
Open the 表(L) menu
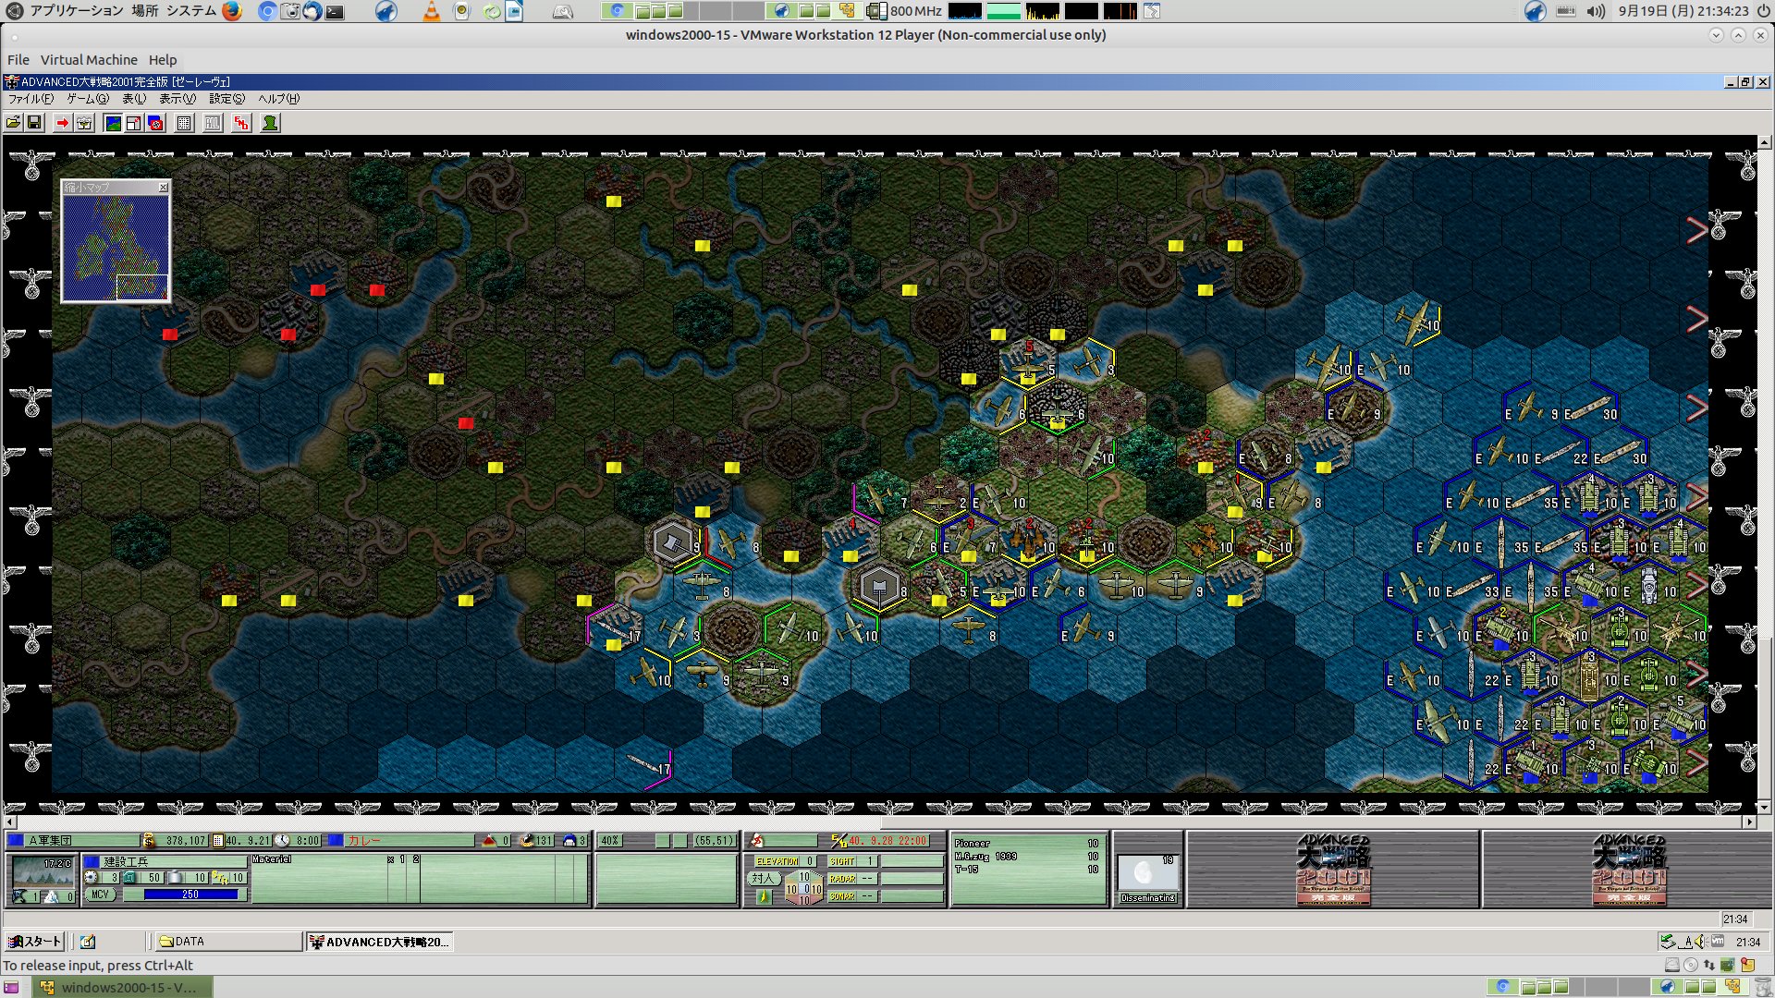click(134, 99)
